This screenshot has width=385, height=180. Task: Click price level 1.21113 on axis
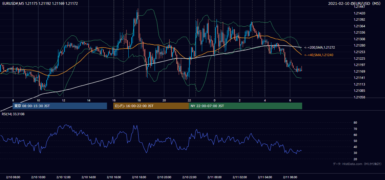[360, 84]
